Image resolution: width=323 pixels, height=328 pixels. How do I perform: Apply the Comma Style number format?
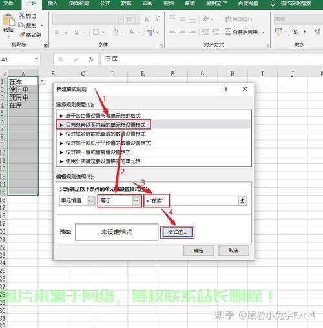(304, 32)
